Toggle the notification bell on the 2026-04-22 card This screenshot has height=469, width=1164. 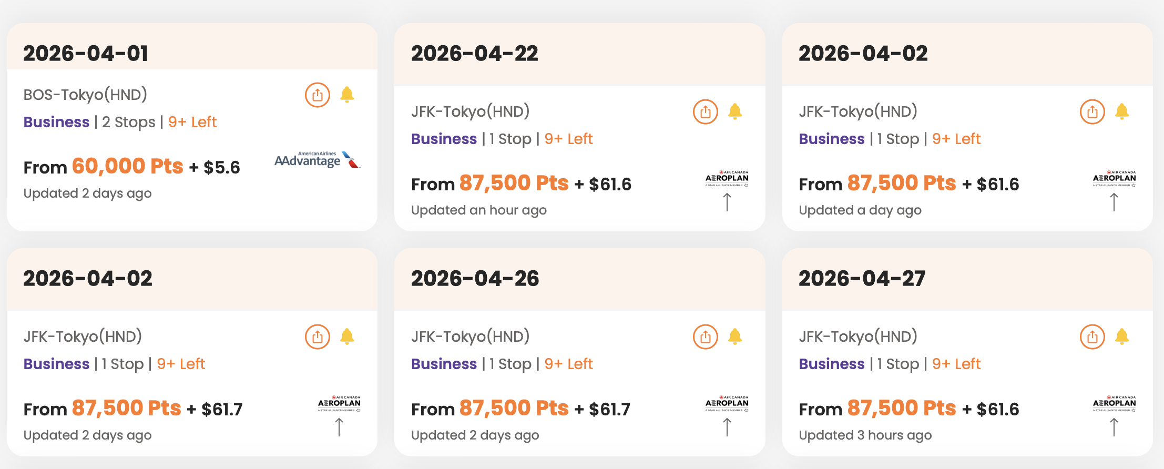pyautogui.click(x=735, y=111)
